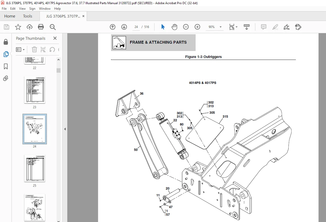Image resolution: width=326 pixels, height=222 pixels.
Task: Close the JLG 3706PS document tab
Action: pyautogui.click(x=83, y=16)
